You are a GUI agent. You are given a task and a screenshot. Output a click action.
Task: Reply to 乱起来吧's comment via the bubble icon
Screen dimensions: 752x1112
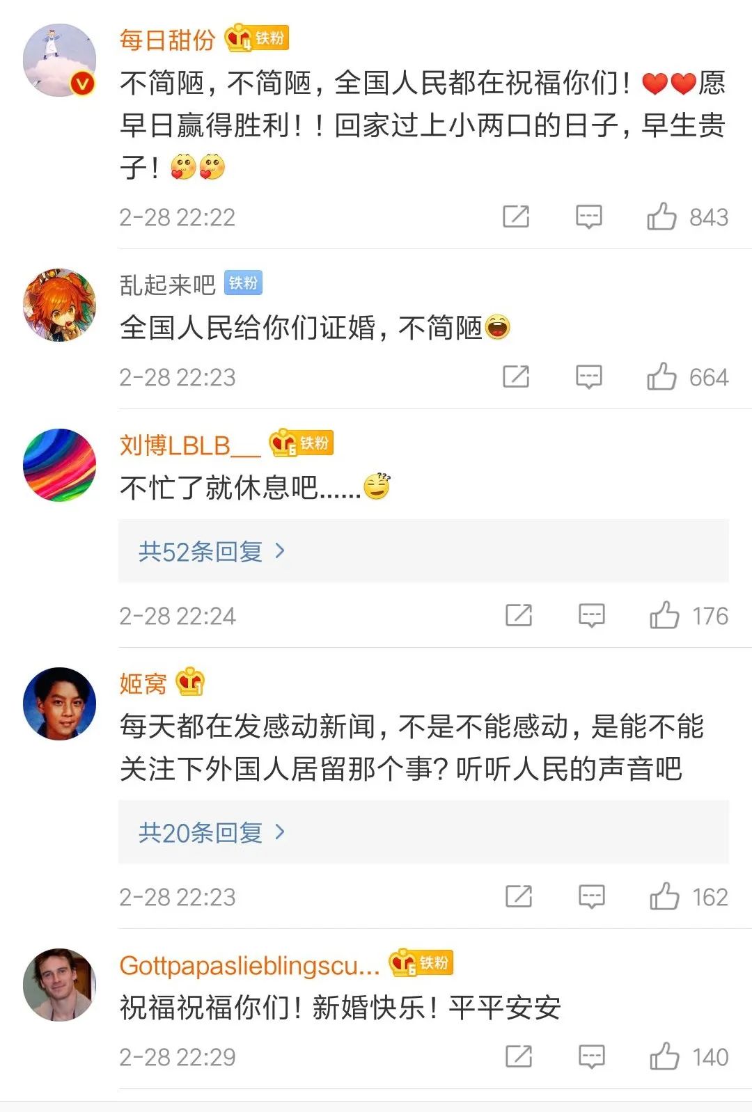589,376
